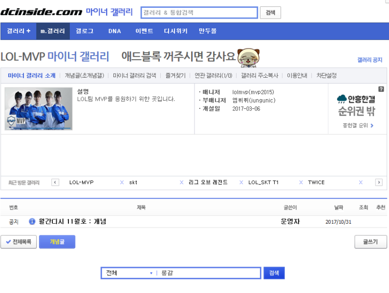
Task: Open the 디시위키 menu item
Action: coord(175,31)
